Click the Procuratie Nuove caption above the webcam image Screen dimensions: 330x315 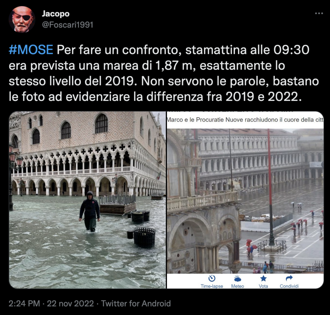click(x=245, y=120)
